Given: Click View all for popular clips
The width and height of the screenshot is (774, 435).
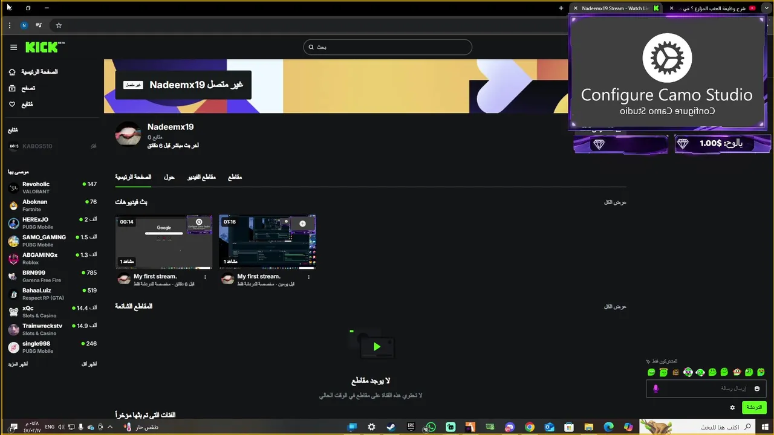Looking at the screenshot, I should point(615,306).
